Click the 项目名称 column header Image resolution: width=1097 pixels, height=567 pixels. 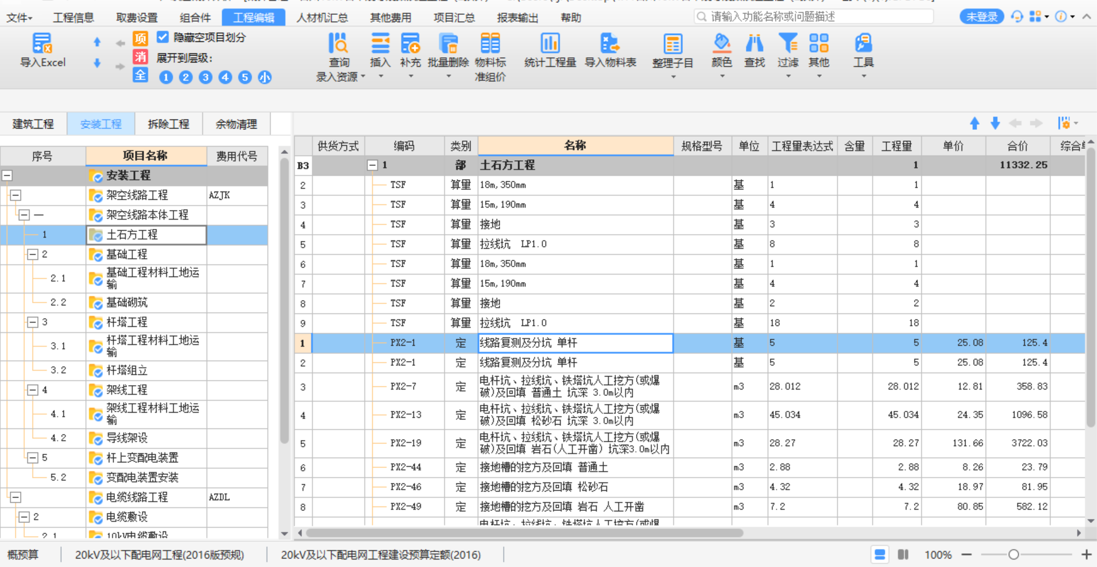click(146, 156)
